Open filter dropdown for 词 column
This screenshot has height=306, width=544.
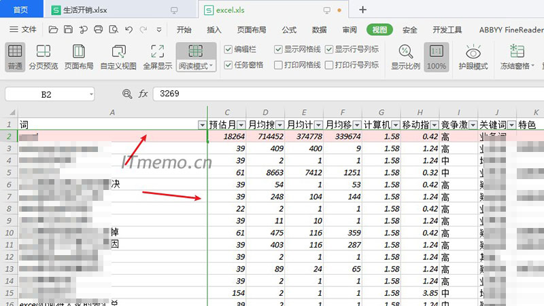pyautogui.click(x=202, y=125)
